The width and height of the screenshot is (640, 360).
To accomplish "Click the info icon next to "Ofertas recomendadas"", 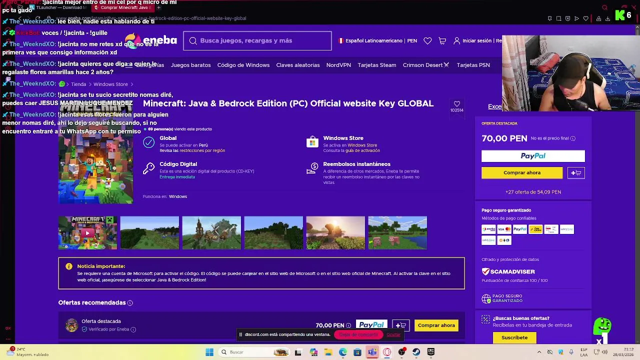I will [x=130, y=303].
